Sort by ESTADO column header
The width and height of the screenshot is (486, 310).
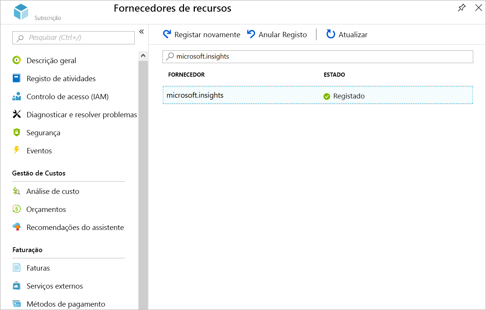[334, 75]
